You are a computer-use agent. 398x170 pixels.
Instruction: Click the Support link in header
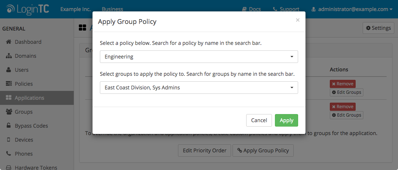click(x=286, y=9)
